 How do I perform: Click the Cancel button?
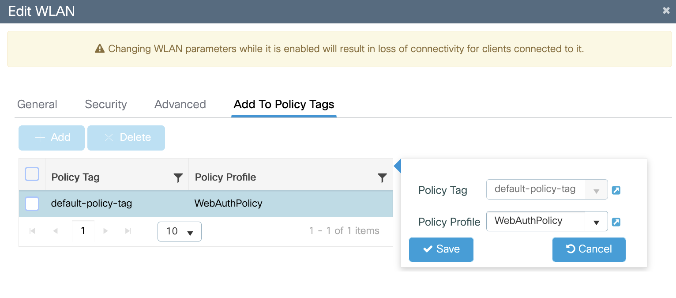coord(589,249)
